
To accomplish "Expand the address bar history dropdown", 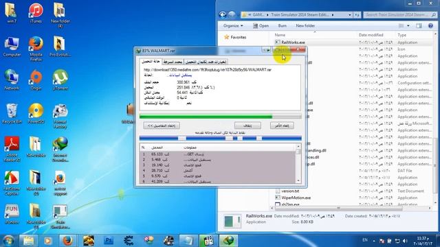I will [350, 14].
